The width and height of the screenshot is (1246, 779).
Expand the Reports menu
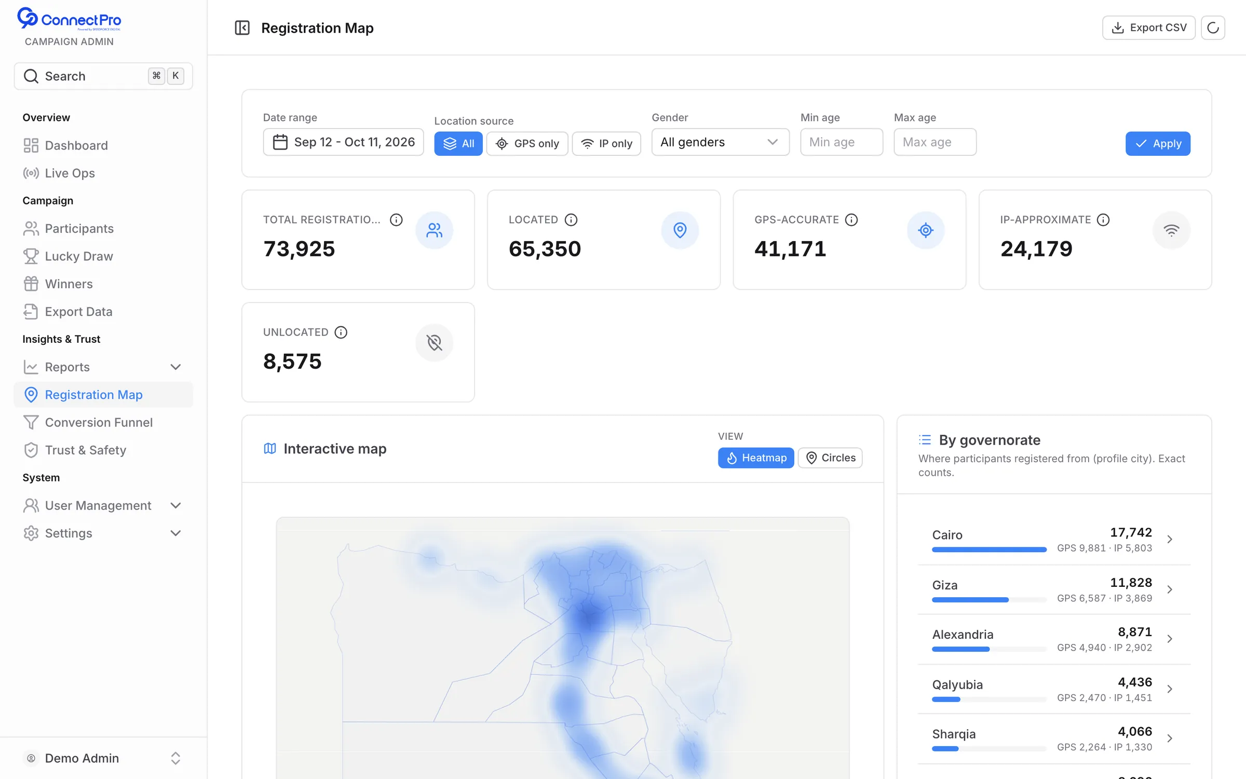pyautogui.click(x=103, y=367)
